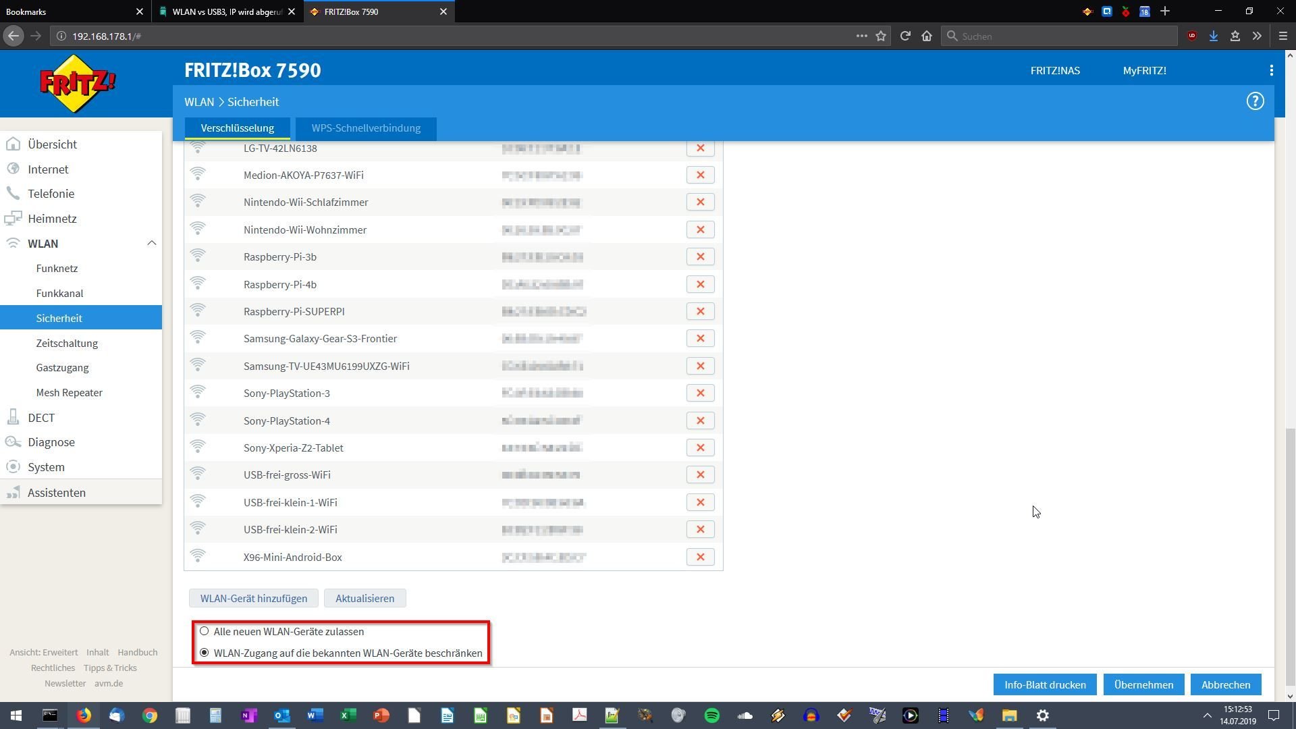Reload the page in Firefox
Image resolution: width=1296 pixels, height=729 pixels.
[x=905, y=36]
